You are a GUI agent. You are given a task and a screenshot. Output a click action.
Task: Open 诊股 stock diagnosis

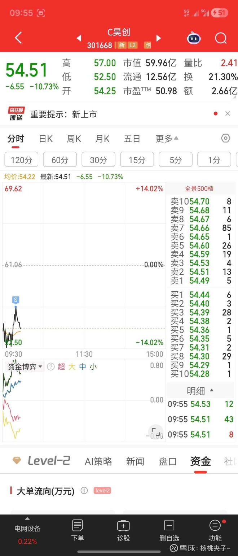click(123, 530)
